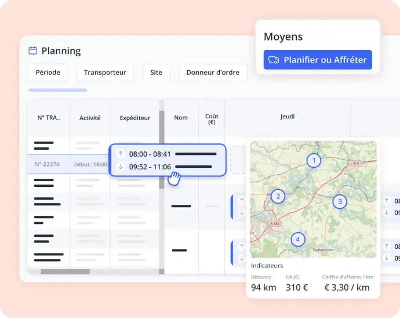Sort by the N° TRA.. column header
This screenshot has height=318, width=400.
tap(49, 118)
